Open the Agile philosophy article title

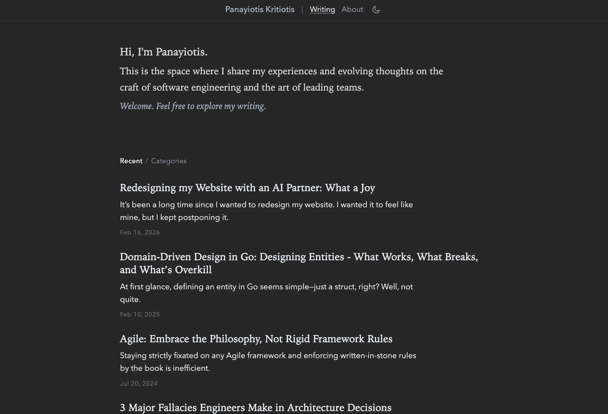click(256, 339)
